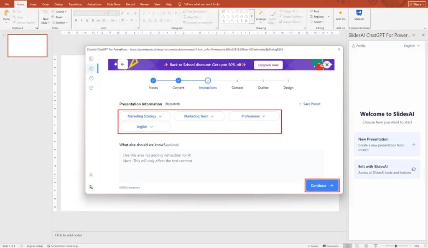Click the home icon in dialog sidebar
Viewport: 428px width, 248px height.
91,68
